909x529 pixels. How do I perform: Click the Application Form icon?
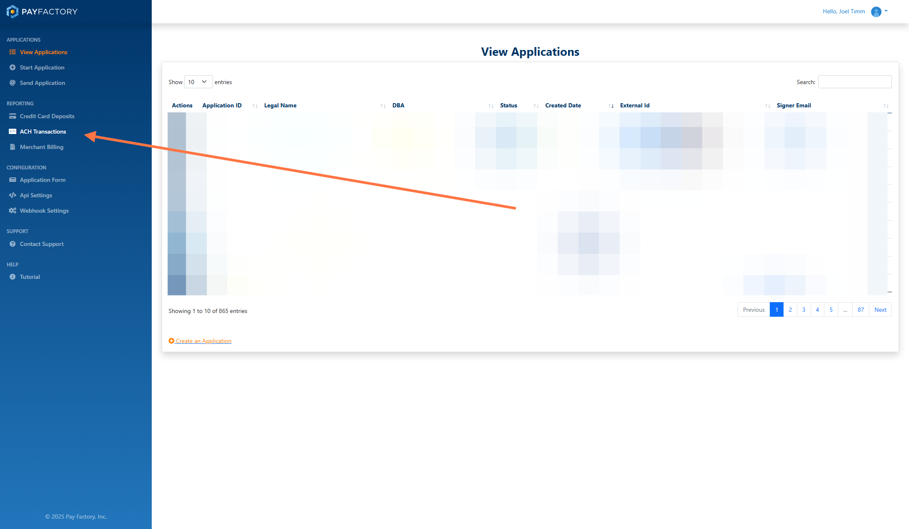13,180
